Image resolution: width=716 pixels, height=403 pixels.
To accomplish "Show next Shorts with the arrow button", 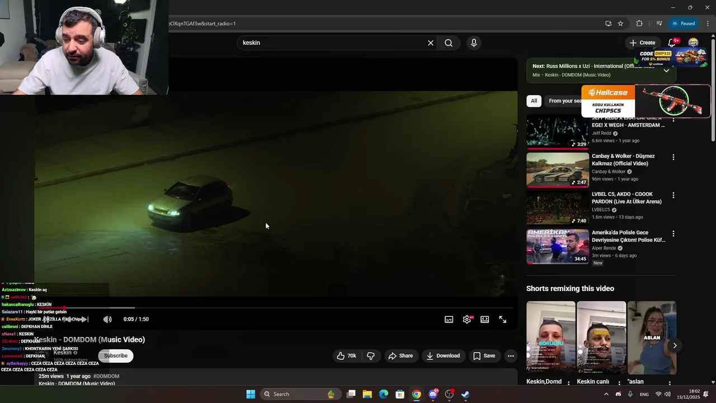I will click(x=675, y=345).
